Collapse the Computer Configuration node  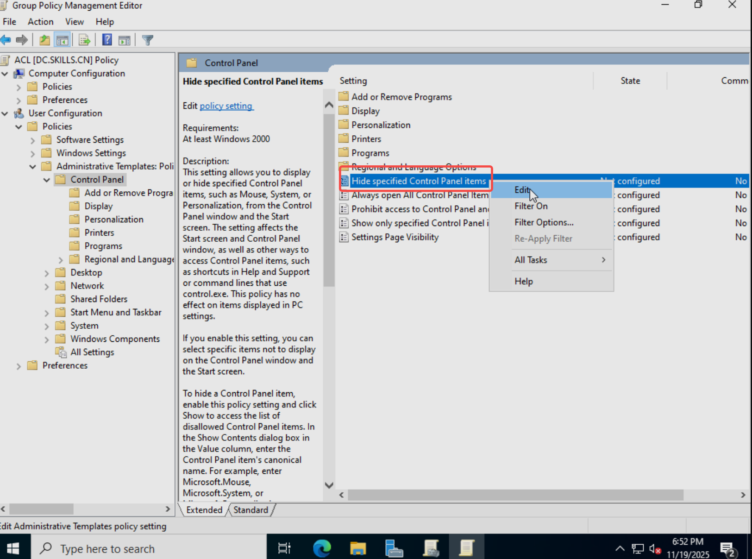point(5,74)
